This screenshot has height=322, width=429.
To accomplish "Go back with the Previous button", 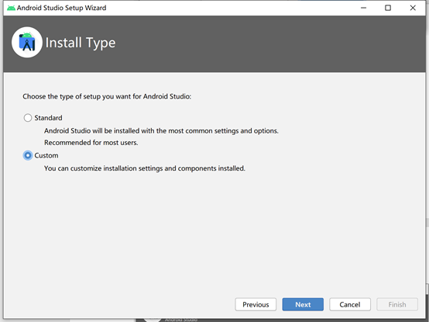I will pos(256,304).
